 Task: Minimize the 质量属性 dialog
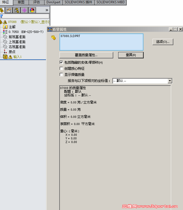coord(171,29)
